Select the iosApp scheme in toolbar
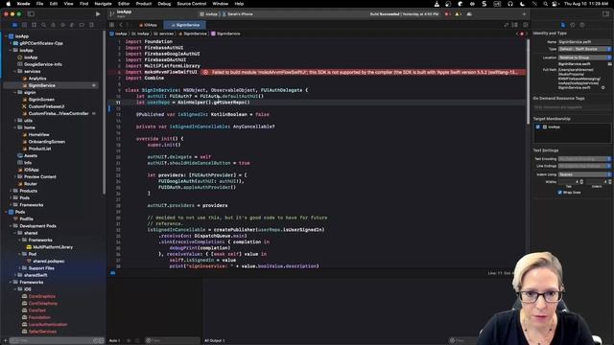Screen dimensions: 614x345 click(x=209, y=14)
